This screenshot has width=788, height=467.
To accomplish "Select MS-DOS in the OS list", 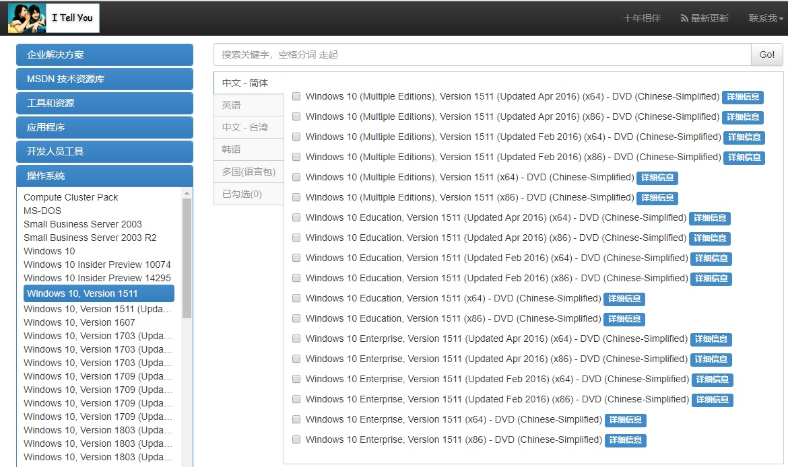I will 42,211.
